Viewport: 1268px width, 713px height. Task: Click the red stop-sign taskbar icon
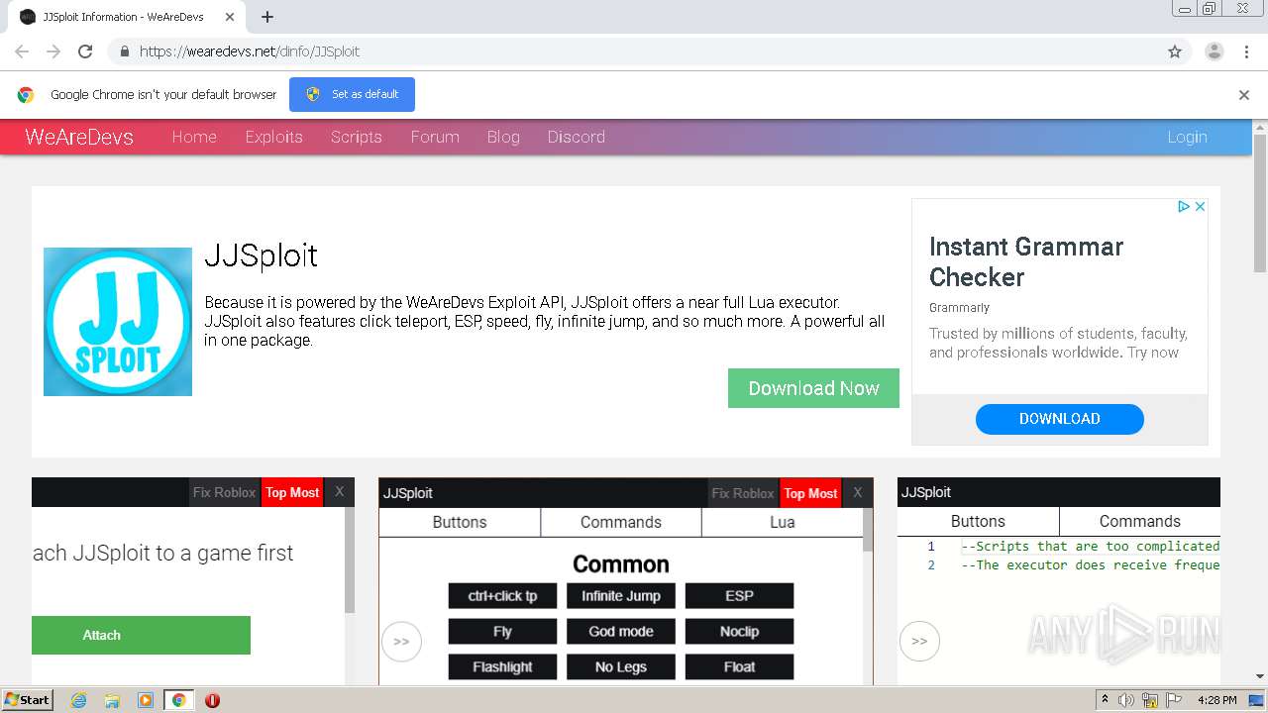point(212,700)
